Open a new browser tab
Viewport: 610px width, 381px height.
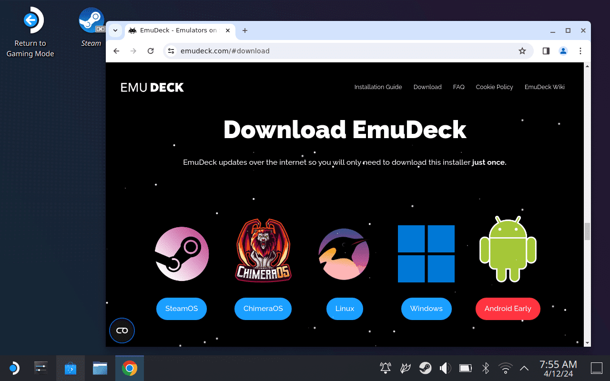245,30
